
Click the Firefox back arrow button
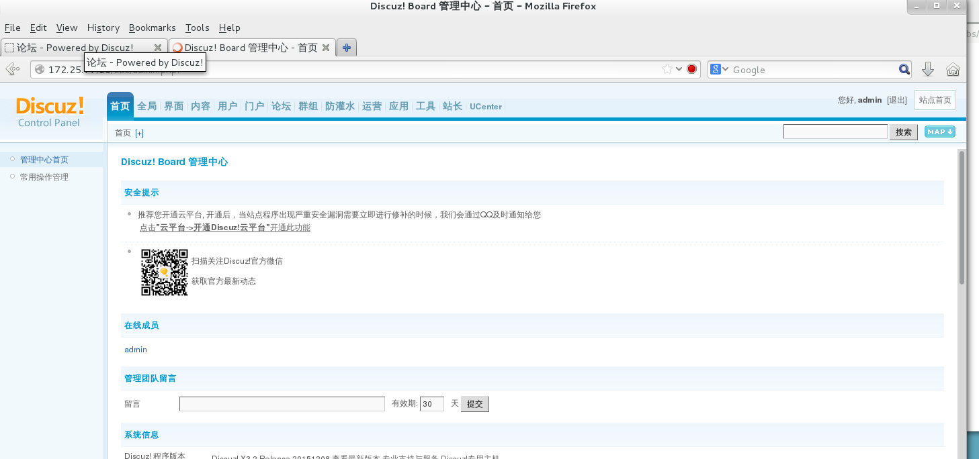tap(12, 69)
